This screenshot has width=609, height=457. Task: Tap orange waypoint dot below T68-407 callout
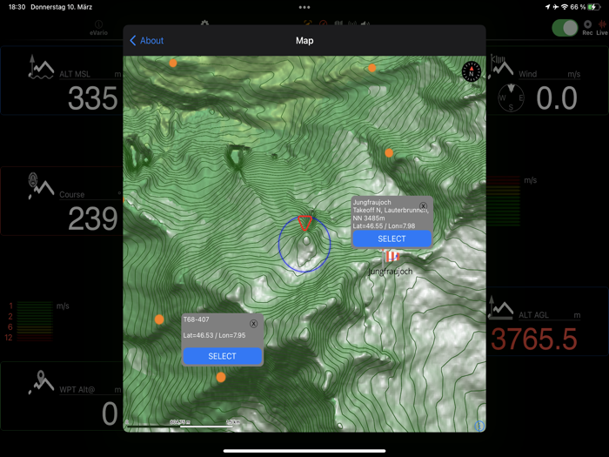[x=221, y=377]
